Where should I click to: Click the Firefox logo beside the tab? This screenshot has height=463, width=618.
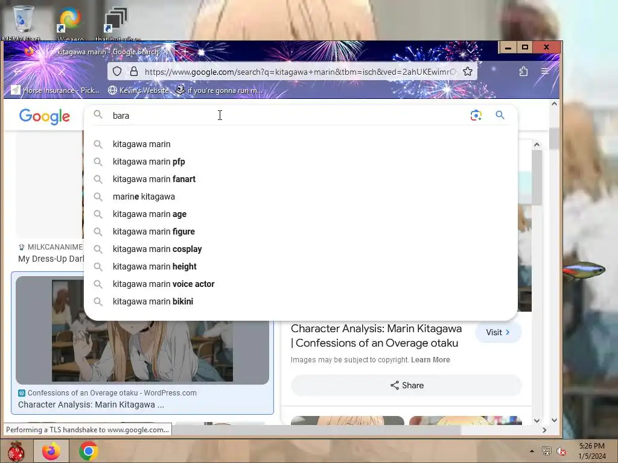click(29, 52)
